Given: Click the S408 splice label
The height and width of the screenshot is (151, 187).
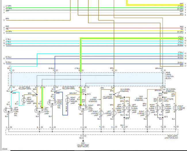Looking at the screenshot, I should (x=14, y=93).
